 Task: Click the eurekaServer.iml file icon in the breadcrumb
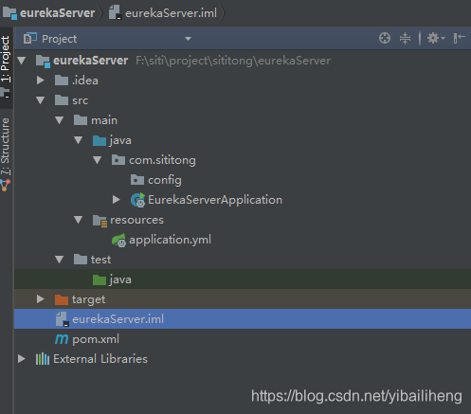[115, 13]
